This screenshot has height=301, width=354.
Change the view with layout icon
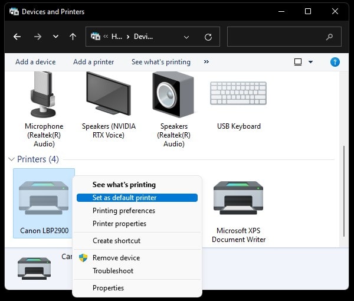pos(298,62)
